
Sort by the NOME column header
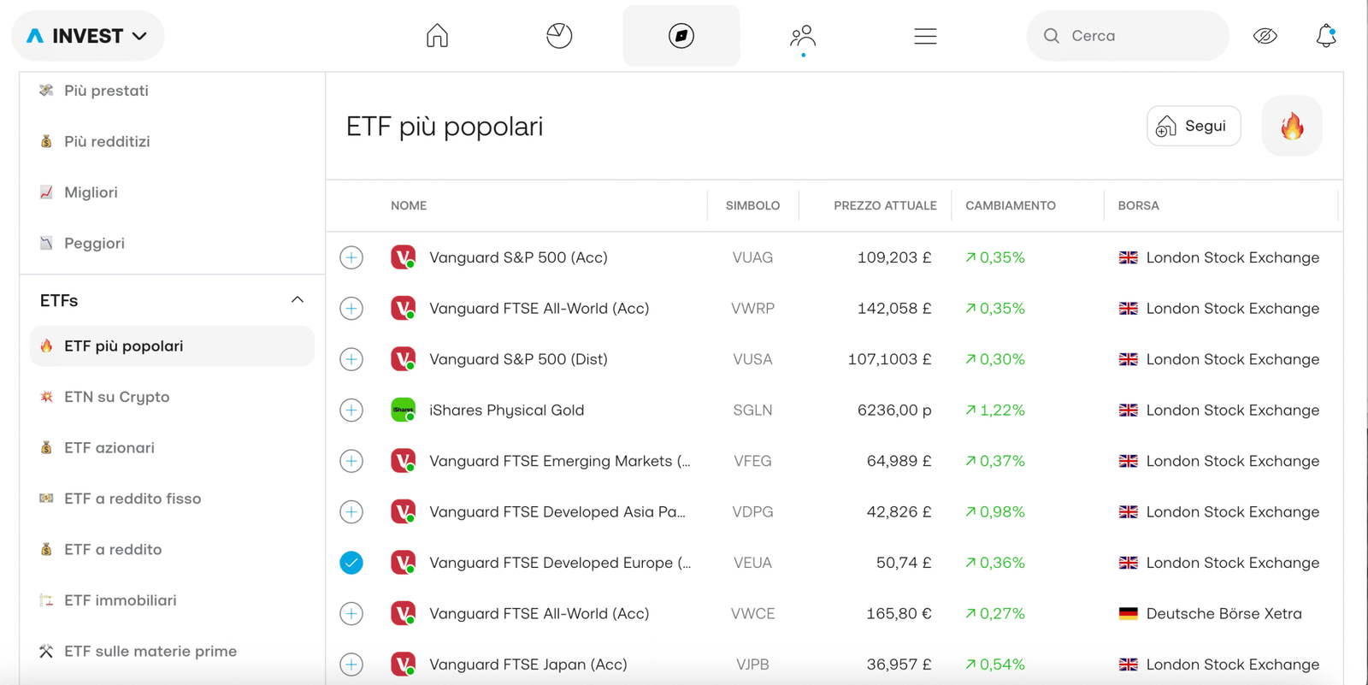pos(409,206)
